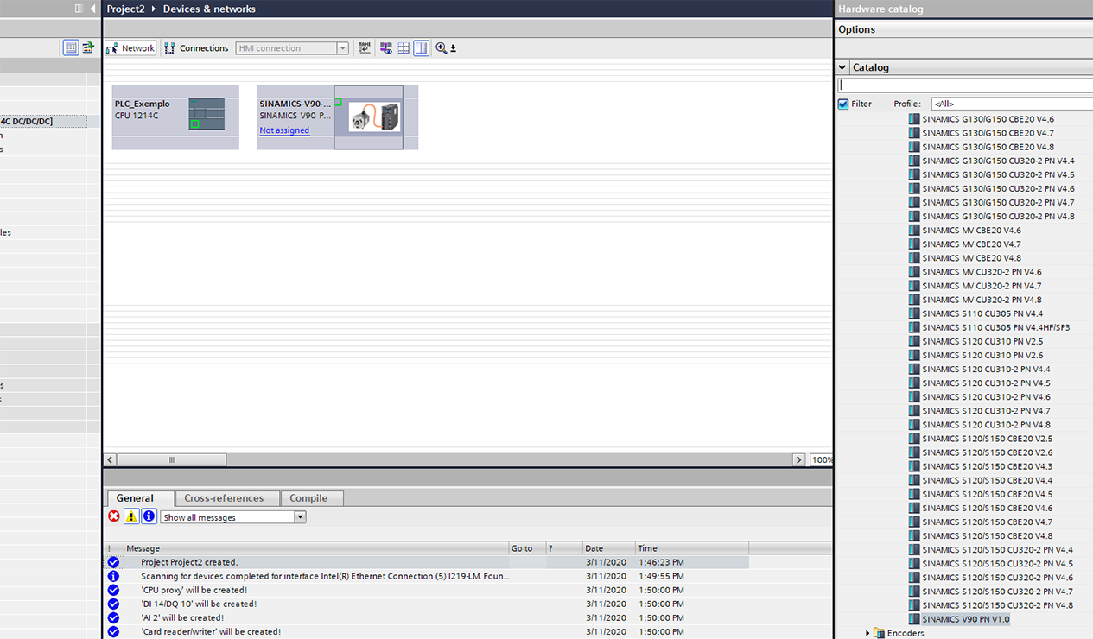Select SINAMICS V90 PN V1.0 in catalog

966,619
